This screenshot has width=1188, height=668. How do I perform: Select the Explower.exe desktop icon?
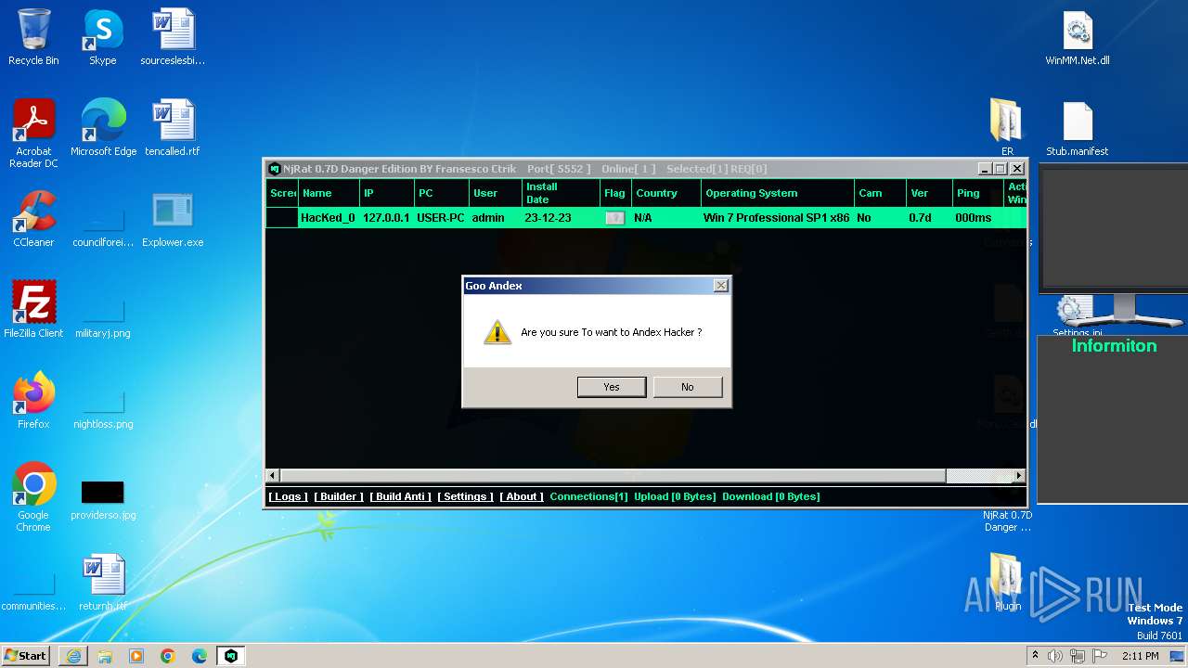(173, 219)
